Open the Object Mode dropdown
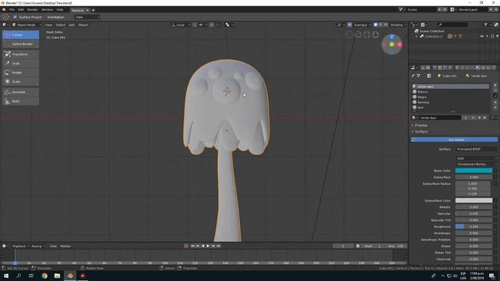The width and height of the screenshot is (500, 281). [27, 25]
